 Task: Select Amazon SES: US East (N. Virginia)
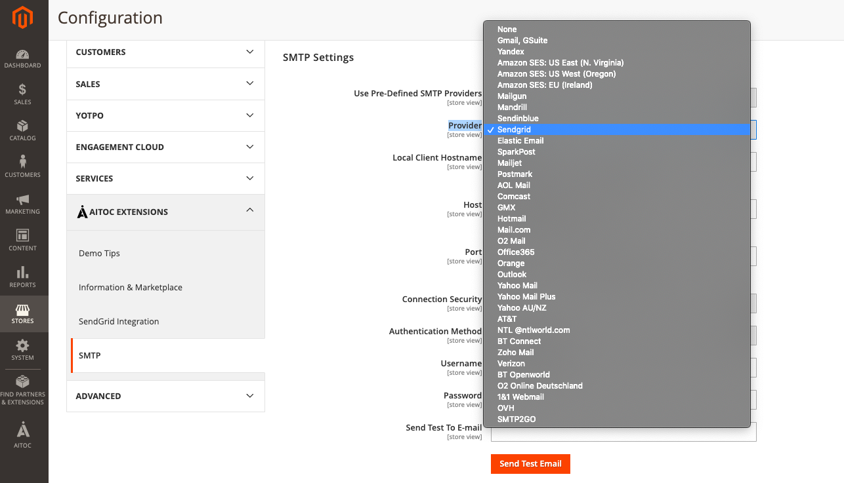pos(617,63)
